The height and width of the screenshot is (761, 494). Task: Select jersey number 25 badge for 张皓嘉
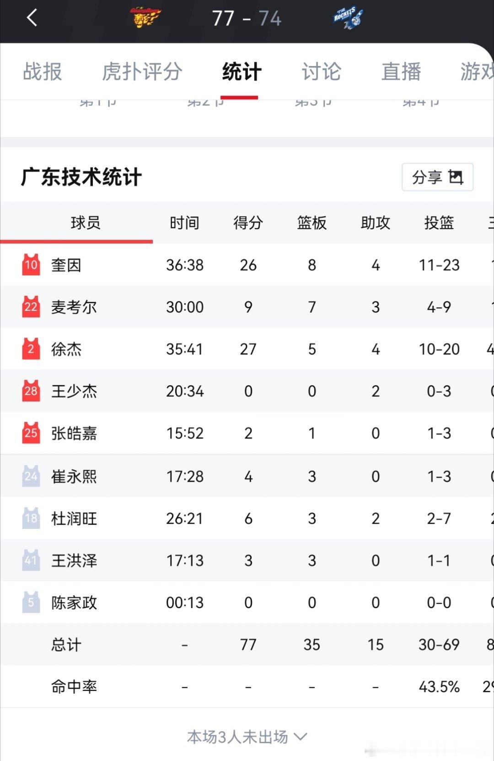(x=31, y=433)
